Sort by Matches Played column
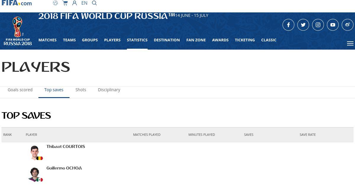 coord(147,135)
